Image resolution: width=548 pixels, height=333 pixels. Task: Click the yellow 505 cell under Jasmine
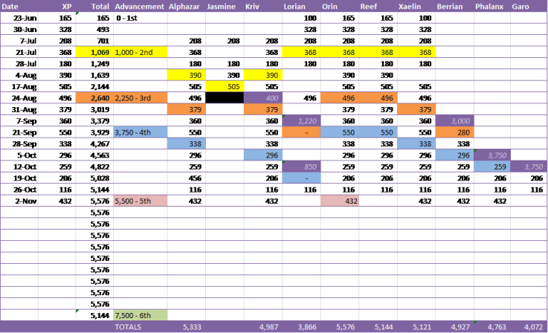click(x=224, y=86)
